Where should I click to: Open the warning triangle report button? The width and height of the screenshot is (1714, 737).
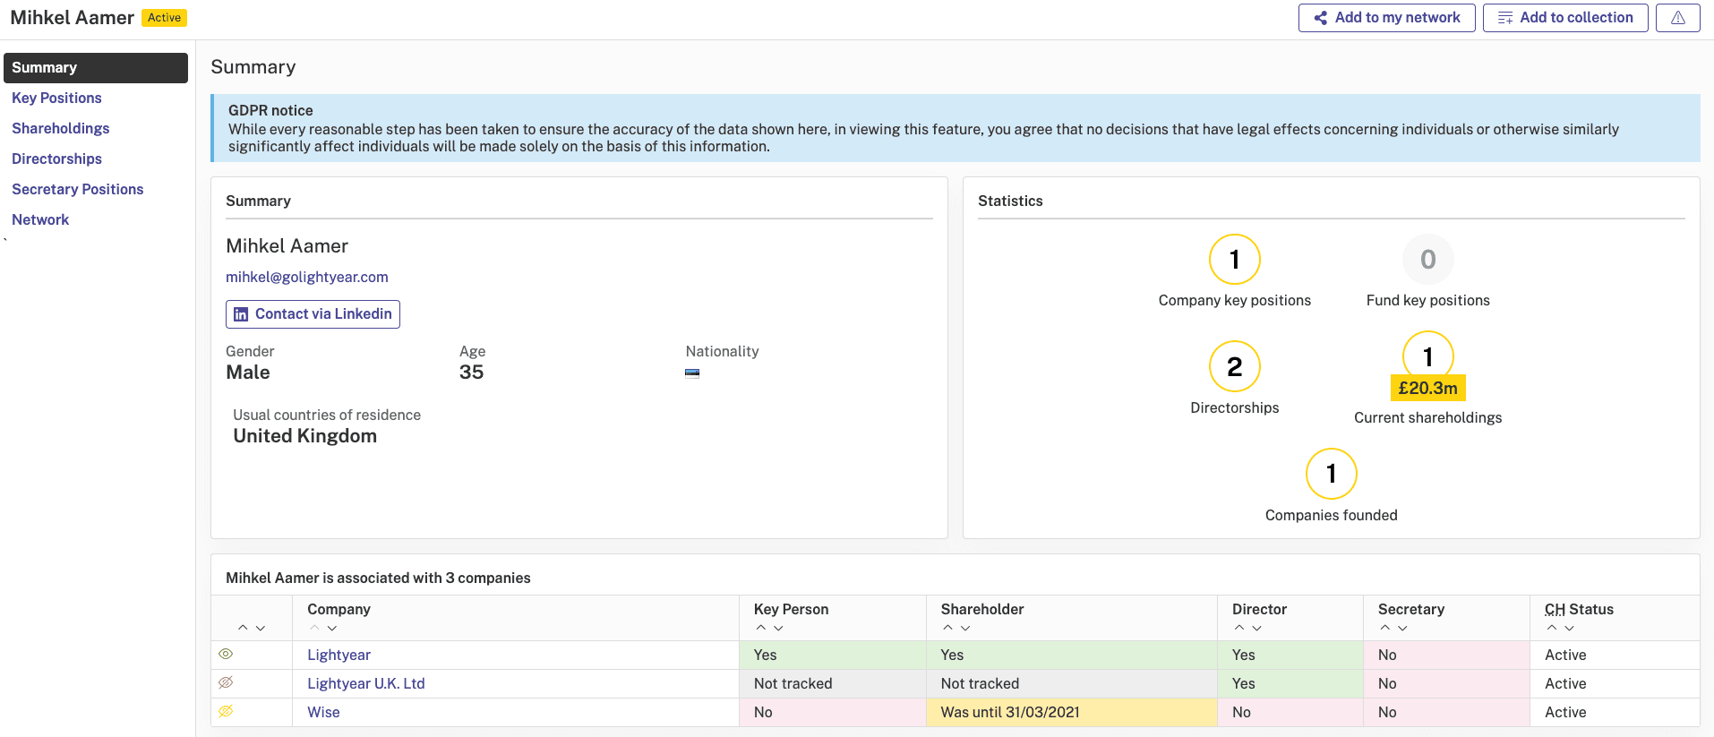(1678, 18)
